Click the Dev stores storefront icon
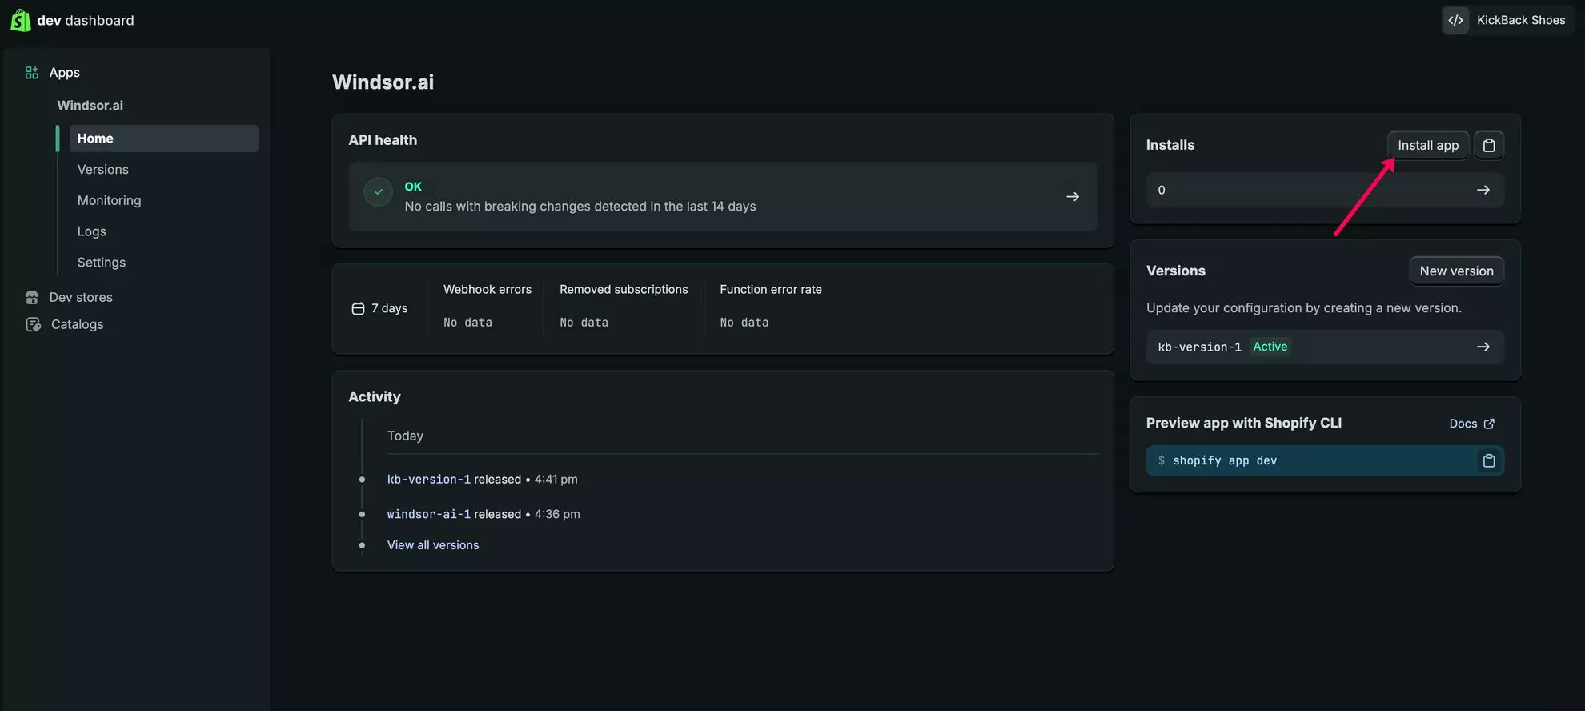Viewport: 1585px width, 711px height. click(x=32, y=298)
